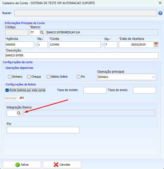Viewport: 164px width, 169px height.
Task: Enable the Cheque operation checkbox
Action: click(x=29, y=77)
